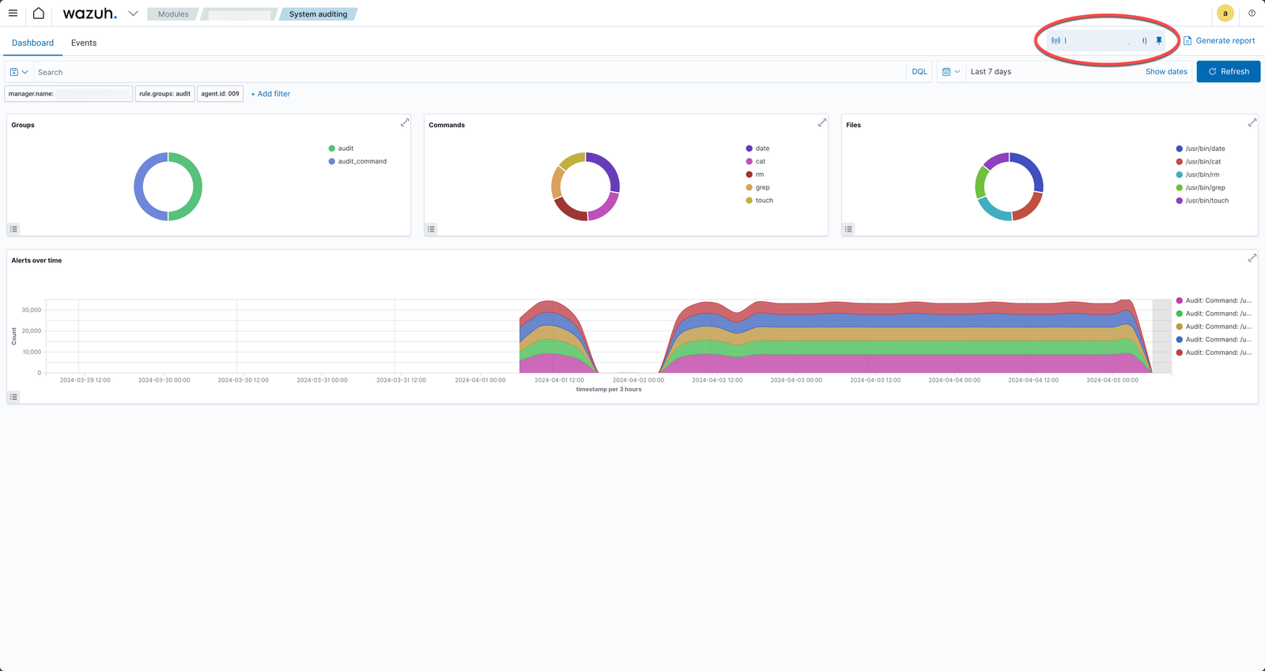Open the help icon in top-right corner
The width and height of the screenshot is (1265, 671).
(x=1252, y=13)
